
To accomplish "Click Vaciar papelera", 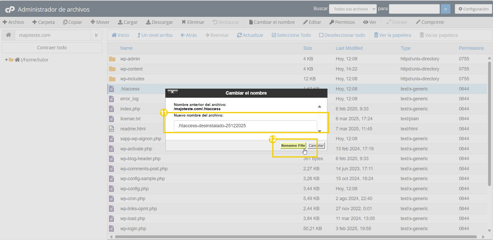I will tap(439, 35).
